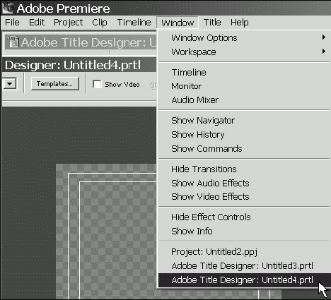Click the Title Designer document icon
331x300 pixels.
(13, 42)
